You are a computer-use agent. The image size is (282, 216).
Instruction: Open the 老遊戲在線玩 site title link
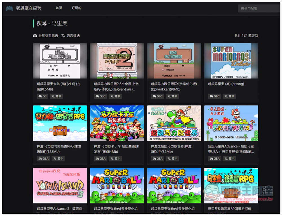(x=28, y=8)
